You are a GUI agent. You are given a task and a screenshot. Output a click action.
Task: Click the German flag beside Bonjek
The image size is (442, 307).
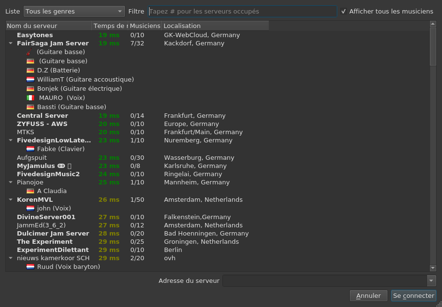tap(30, 88)
